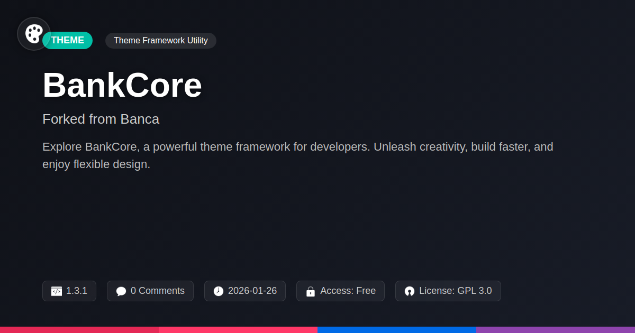The image size is (635, 333).
Task: Click the speech bubble comments icon
Action: click(x=121, y=291)
